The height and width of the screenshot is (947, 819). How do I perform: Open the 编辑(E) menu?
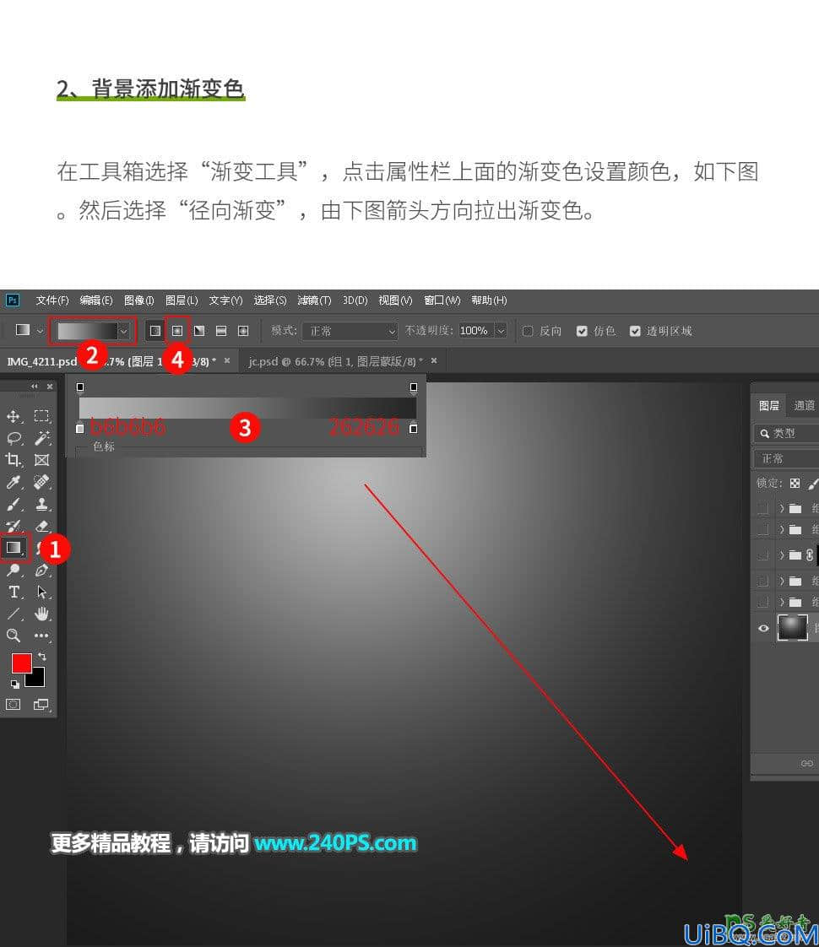[96, 300]
